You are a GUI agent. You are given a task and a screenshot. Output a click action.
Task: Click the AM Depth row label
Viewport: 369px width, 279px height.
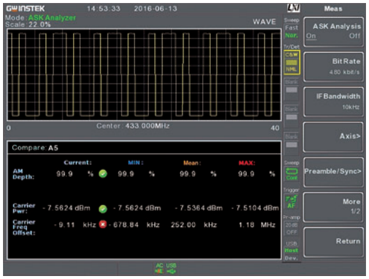pyautogui.click(x=24, y=174)
